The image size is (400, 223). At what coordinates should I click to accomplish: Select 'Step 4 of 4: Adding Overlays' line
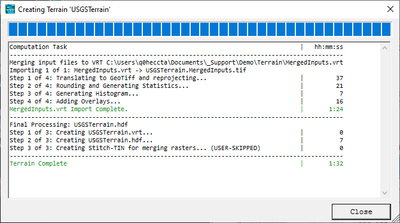click(x=65, y=101)
